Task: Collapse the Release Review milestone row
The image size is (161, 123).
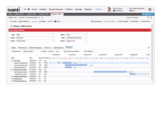Action: [x=11, y=81]
